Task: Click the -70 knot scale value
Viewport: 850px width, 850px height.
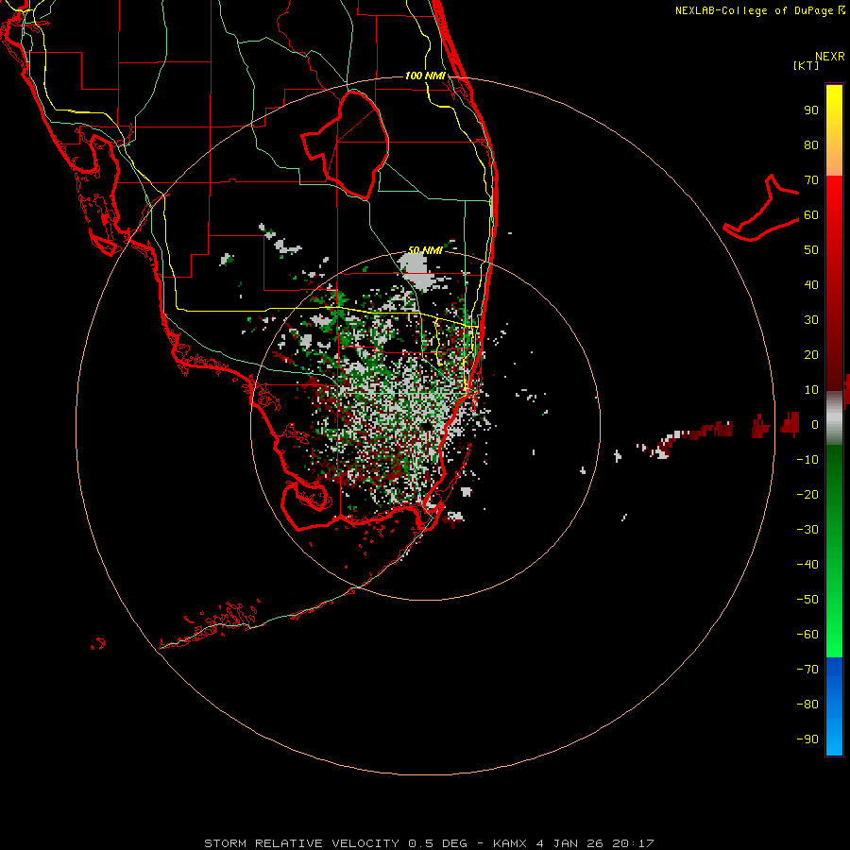Action: (x=807, y=670)
